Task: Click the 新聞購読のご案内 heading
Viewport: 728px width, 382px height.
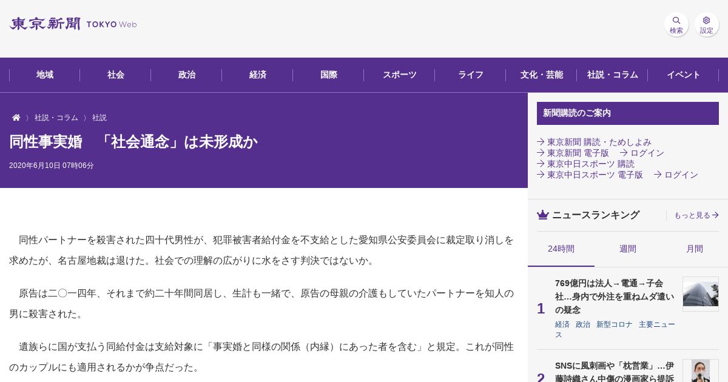Action: (x=628, y=113)
